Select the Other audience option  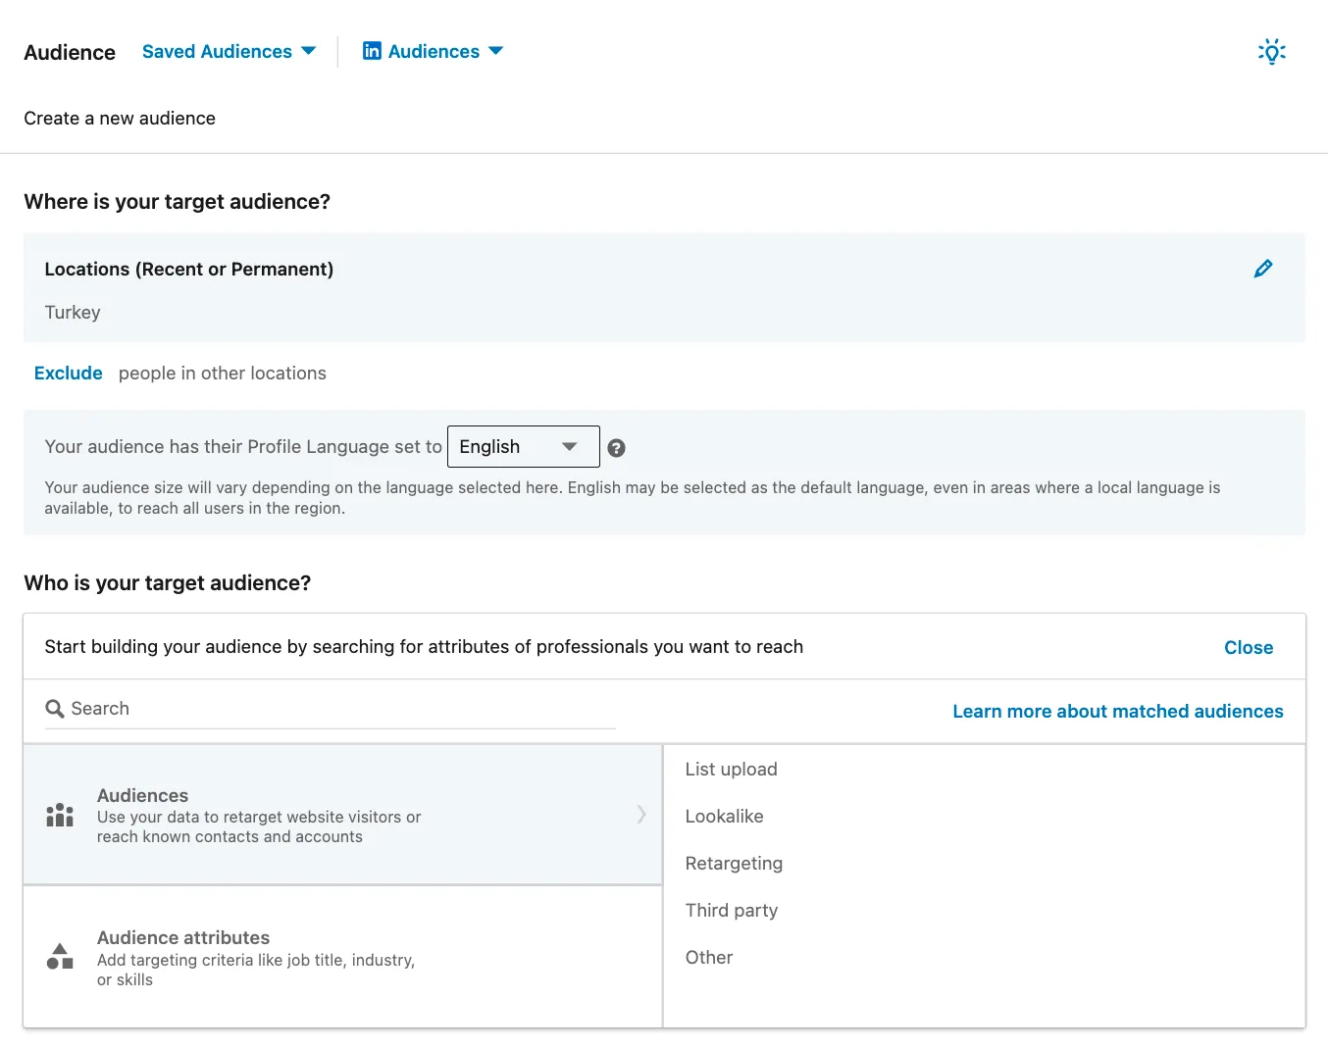(708, 958)
